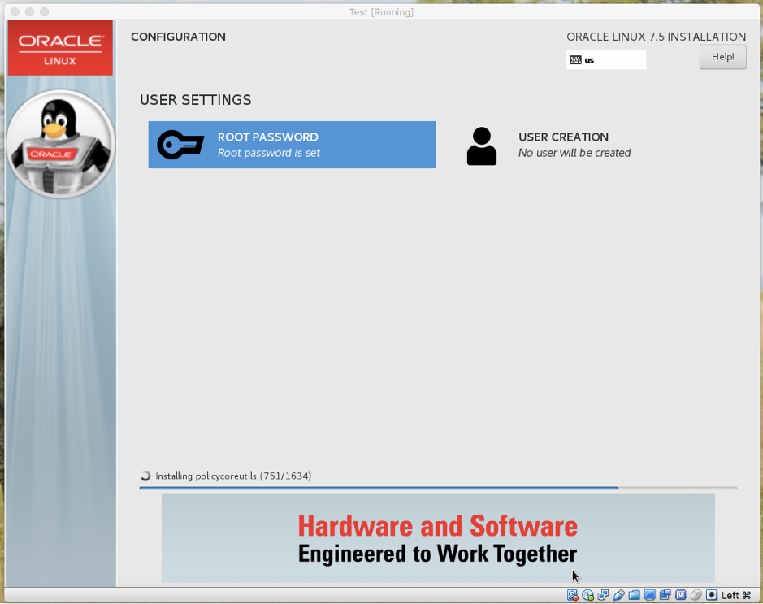Image resolution: width=763 pixels, height=604 pixels.
Task: Click the person icon for User Creation
Action: point(481,145)
